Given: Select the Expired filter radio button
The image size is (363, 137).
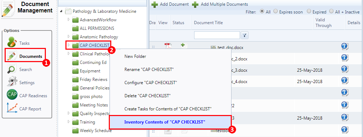Looking at the screenshot, I should point(309,11).
